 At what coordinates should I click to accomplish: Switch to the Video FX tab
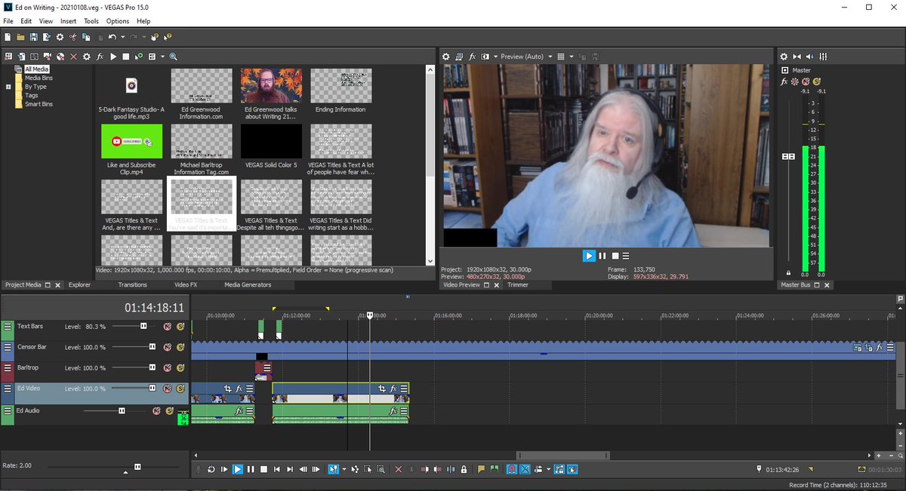point(186,285)
